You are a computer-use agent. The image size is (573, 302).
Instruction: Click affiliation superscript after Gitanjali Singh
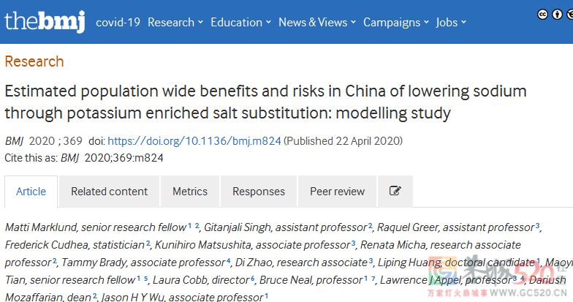[370, 225]
